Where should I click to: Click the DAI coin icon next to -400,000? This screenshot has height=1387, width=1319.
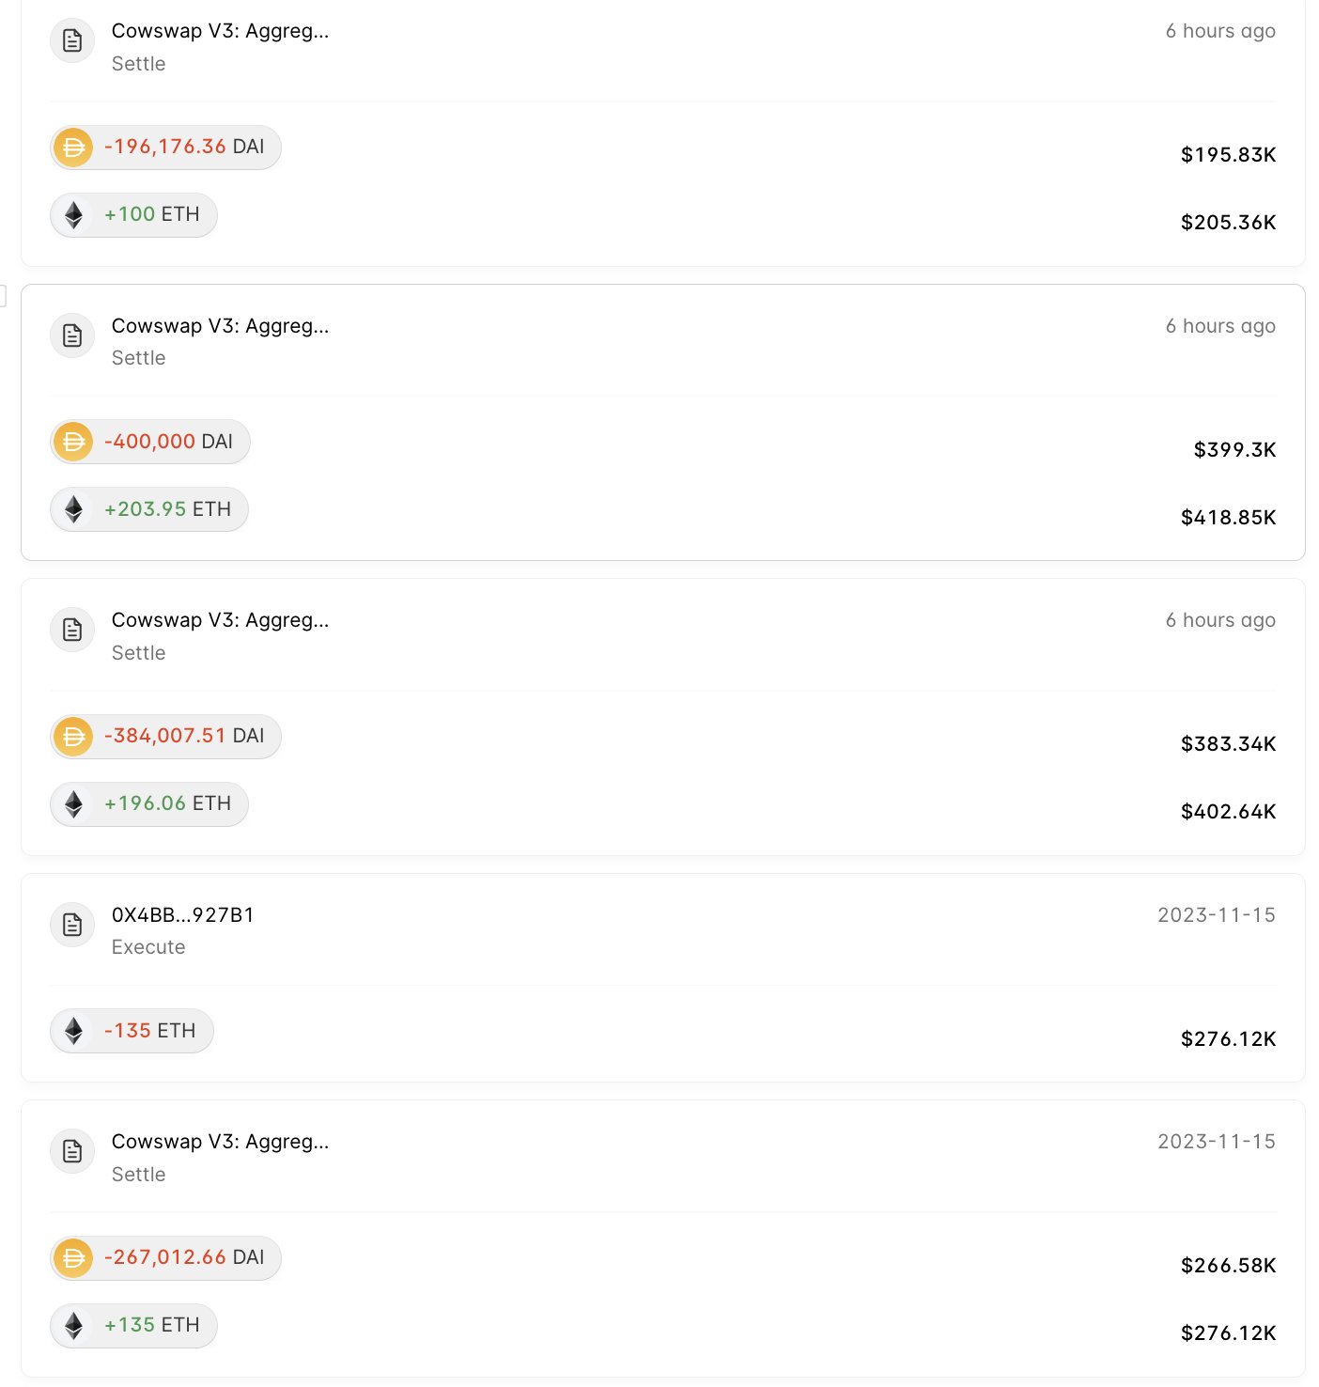point(73,442)
